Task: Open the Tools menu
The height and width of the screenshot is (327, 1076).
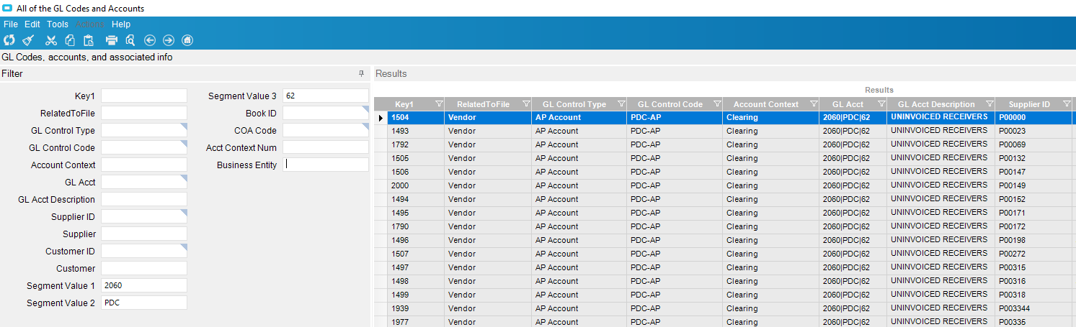Action: (x=58, y=24)
